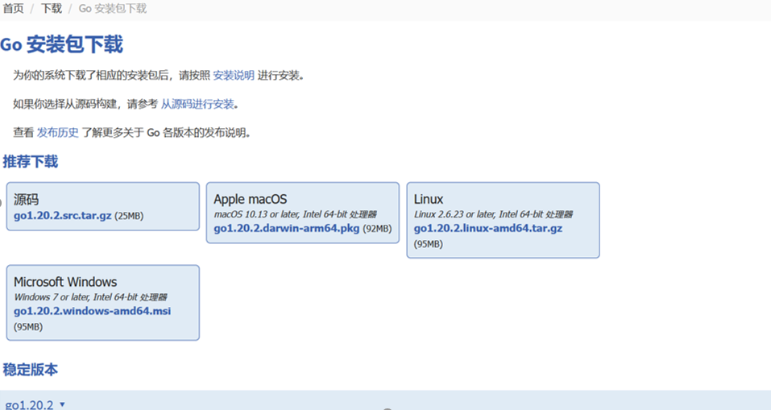The width and height of the screenshot is (771, 410).
Task: Go to 首页 in the breadcrumb
Action: click(x=13, y=8)
